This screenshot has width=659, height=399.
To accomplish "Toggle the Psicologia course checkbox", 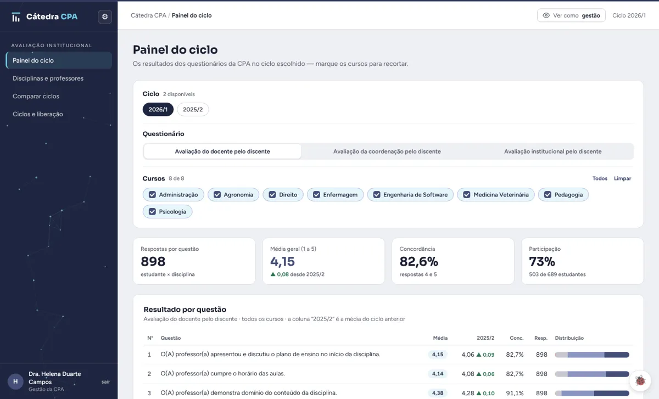I will click(152, 212).
